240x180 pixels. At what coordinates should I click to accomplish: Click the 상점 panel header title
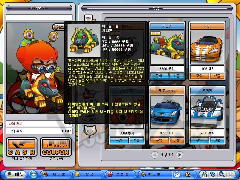pyautogui.click(x=155, y=8)
